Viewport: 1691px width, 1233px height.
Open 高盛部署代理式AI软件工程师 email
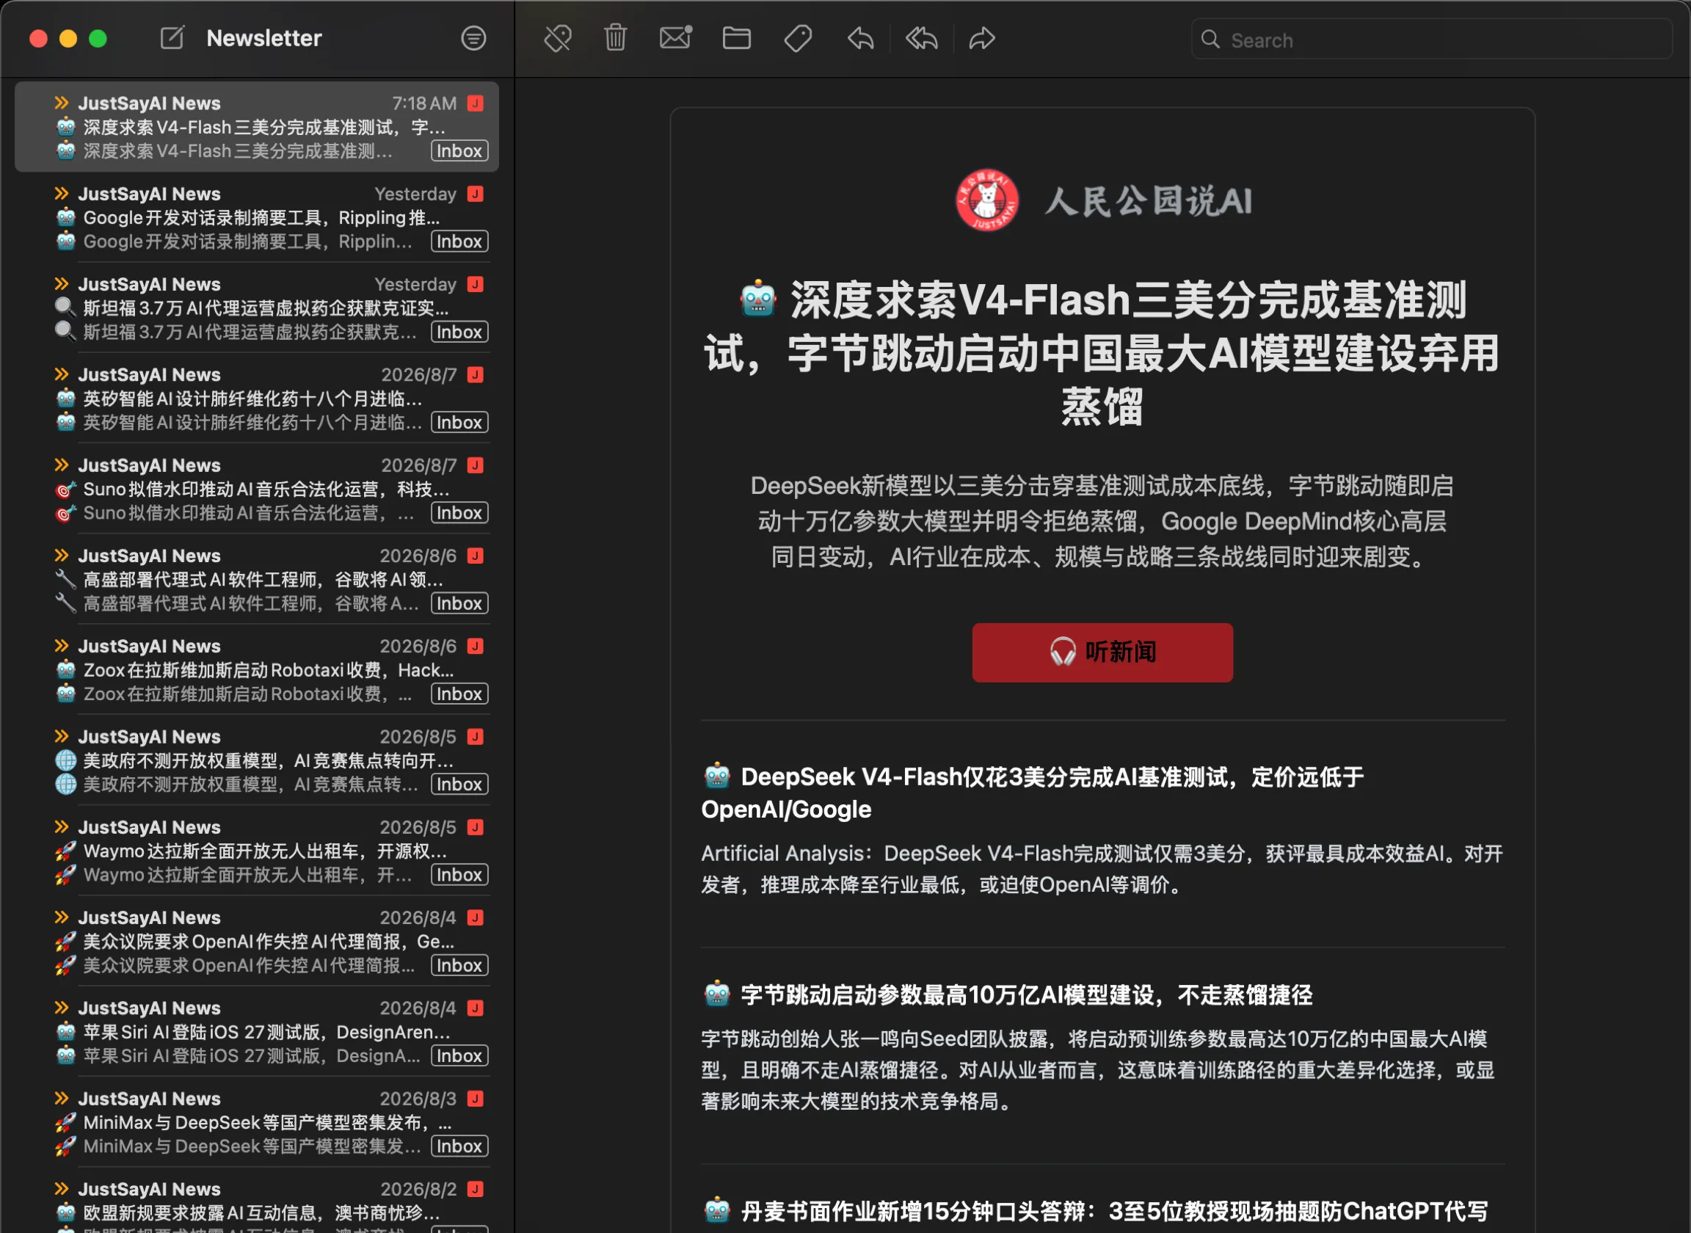tap(257, 579)
